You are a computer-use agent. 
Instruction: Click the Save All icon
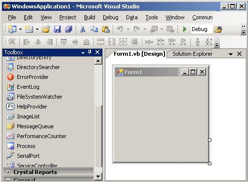[x=69, y=29]
